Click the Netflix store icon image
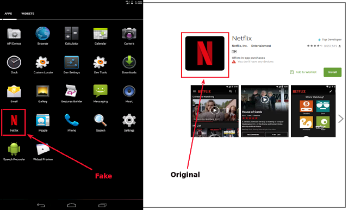The width and height of the screenshot is (348, 210). [205, 53]
